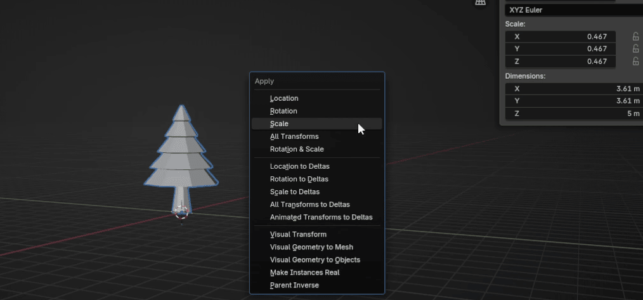The width and height of the screenshot is (643, 300).
Task: Select Animated Transforms to Deltas
Action: [321, 217]
